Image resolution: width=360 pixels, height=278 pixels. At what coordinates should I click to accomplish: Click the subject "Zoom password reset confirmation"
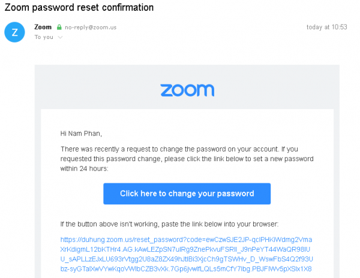[x=79, y=8]
